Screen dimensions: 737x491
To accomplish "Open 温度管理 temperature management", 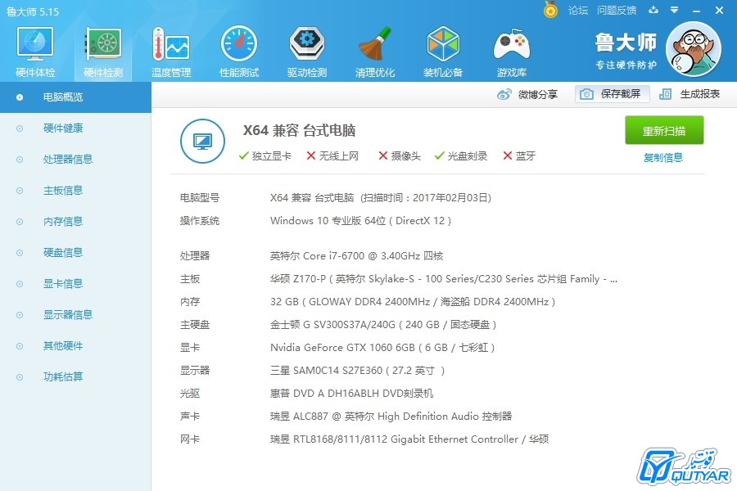I will [x=171, y=52].
